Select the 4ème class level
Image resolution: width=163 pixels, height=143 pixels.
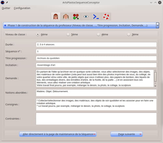[103, 35]
